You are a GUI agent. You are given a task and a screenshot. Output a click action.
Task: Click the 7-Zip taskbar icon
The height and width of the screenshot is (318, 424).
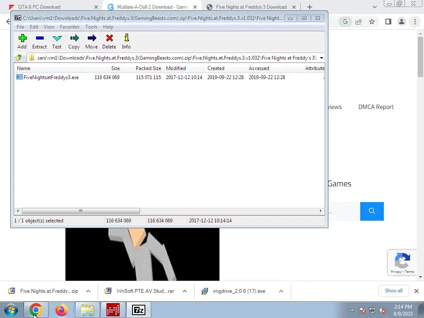point(139,310)
